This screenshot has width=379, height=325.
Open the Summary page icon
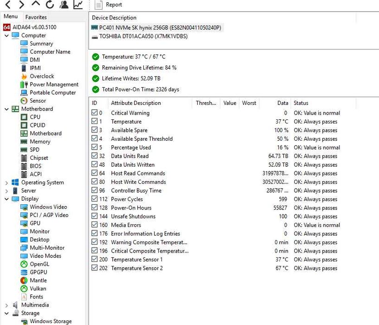pos(24,44)
